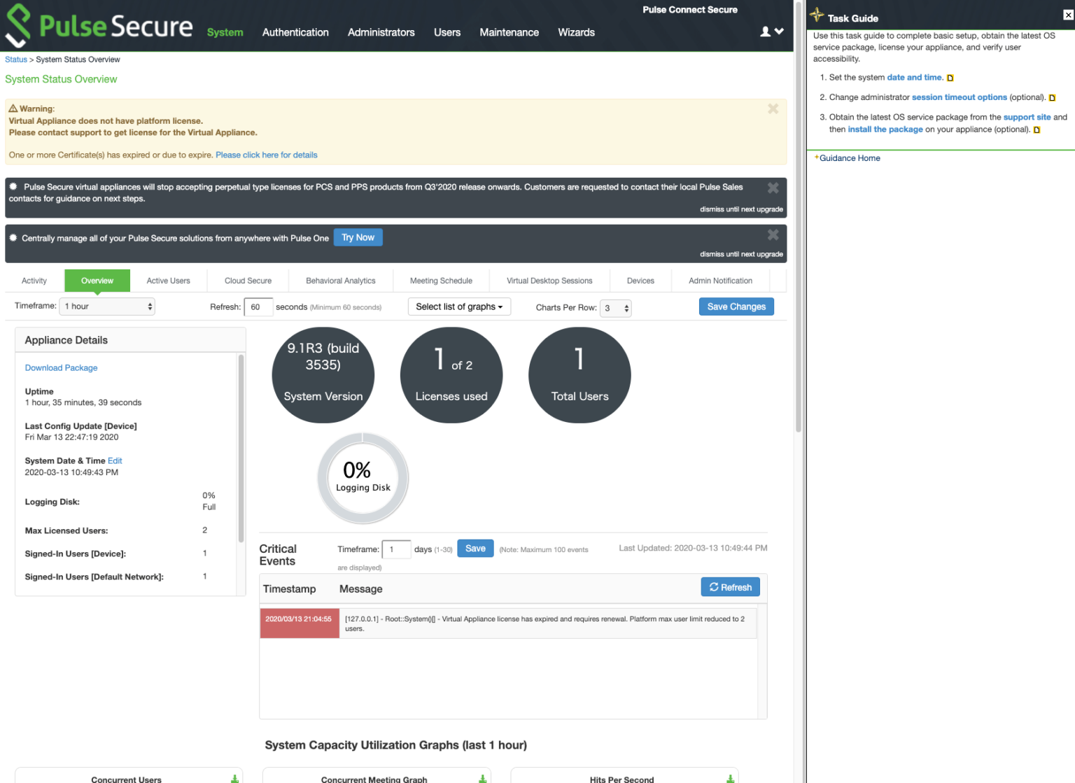The image size is (1075, 783).
Task: Dismiss the perpetual licenses notice banner
Action: pos(773,188)
